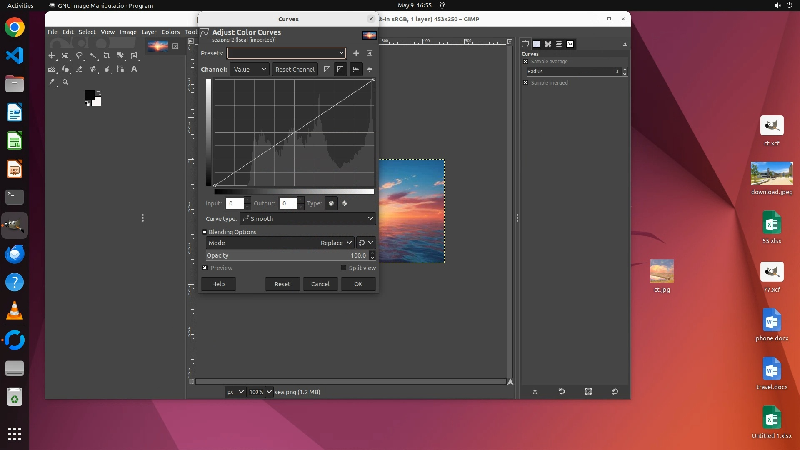
Task: Click the add preset plus icon
Action: [356, 53]
